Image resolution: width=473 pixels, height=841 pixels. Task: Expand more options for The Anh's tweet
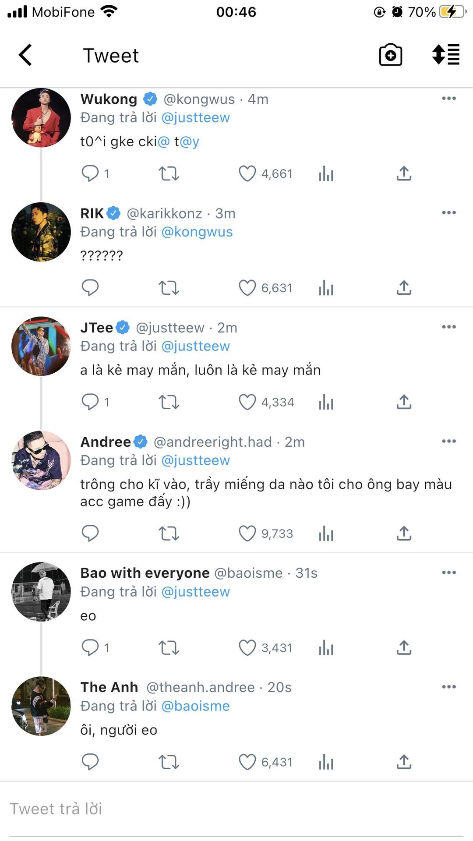[449, 687]
